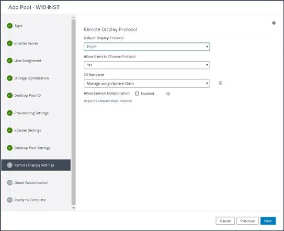This screenshot has width=284, height=231.
Task: Click the green checkmark beside Desktop Pool ID
Action: (x=9, y=96)
